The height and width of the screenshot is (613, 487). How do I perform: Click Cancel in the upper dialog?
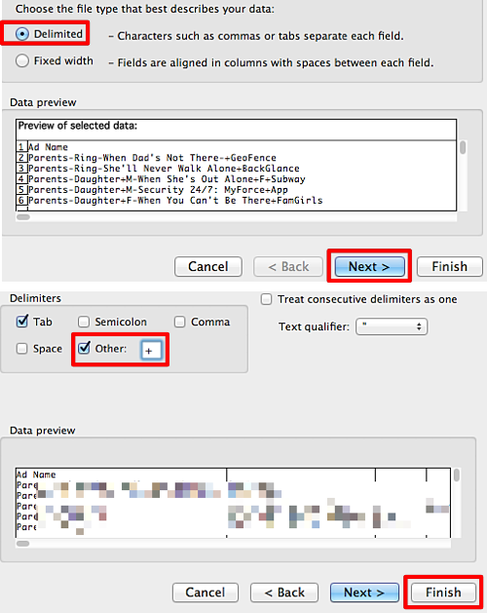[x=208, y=267]
